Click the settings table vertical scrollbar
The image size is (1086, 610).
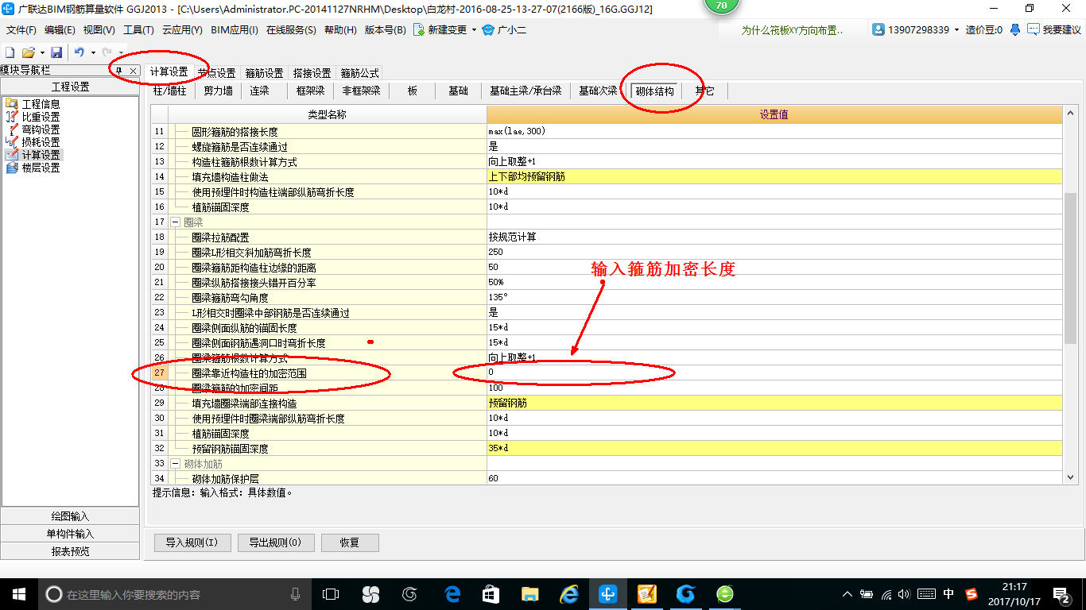click(1070, 267)
